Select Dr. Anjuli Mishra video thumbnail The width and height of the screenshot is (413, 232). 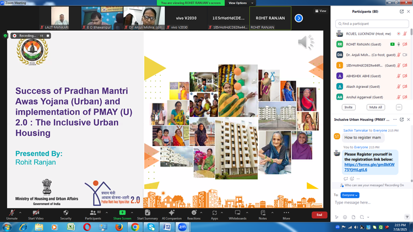coord(144,18)
